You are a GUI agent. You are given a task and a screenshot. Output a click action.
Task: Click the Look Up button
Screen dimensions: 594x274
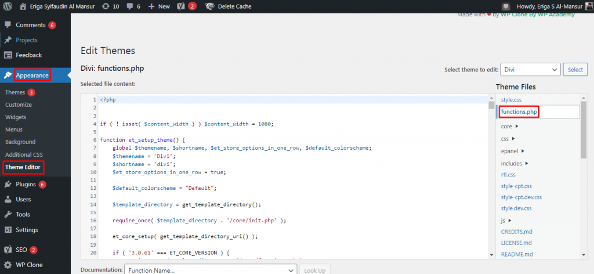(315, 270)
